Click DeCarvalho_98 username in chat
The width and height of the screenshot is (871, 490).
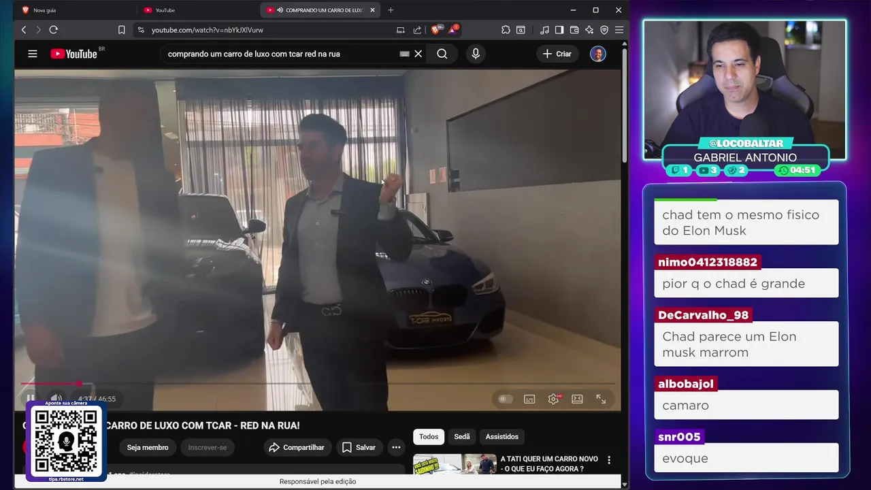click(703, 316)
